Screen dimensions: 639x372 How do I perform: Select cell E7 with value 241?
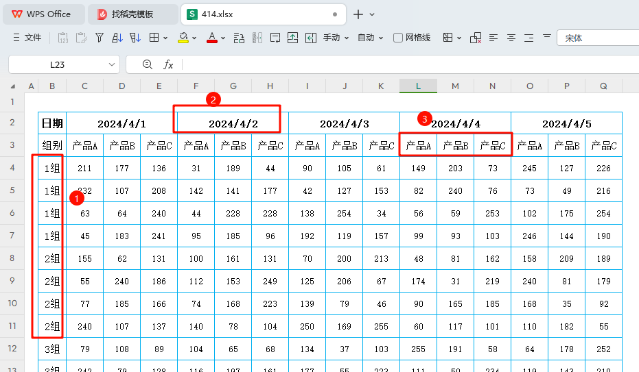click(159, 236)
